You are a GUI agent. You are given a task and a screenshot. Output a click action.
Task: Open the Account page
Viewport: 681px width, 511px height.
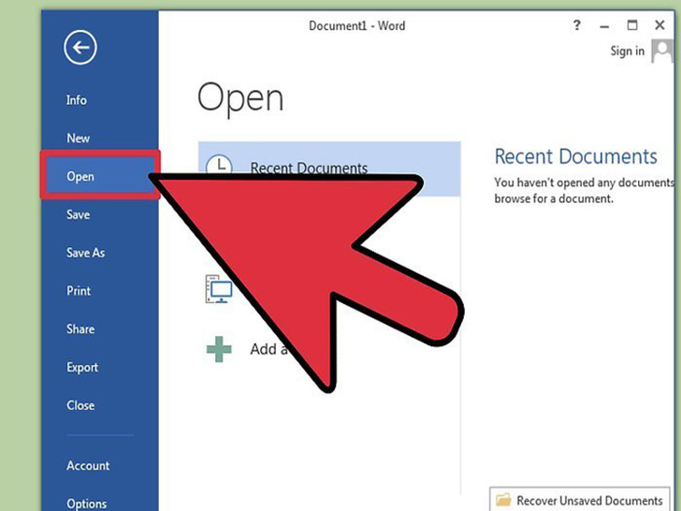88,465
